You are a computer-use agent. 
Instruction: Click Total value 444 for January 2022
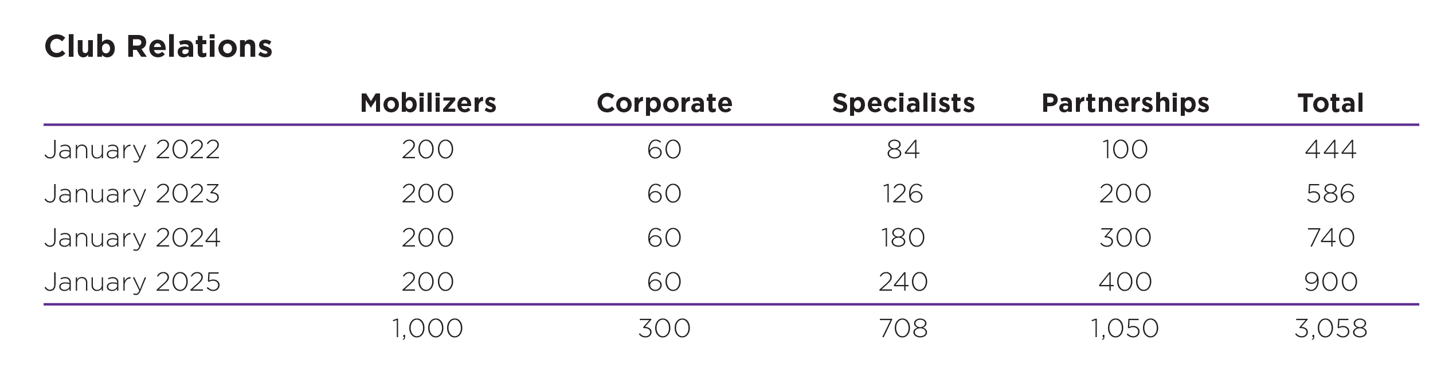(1330, 150)
